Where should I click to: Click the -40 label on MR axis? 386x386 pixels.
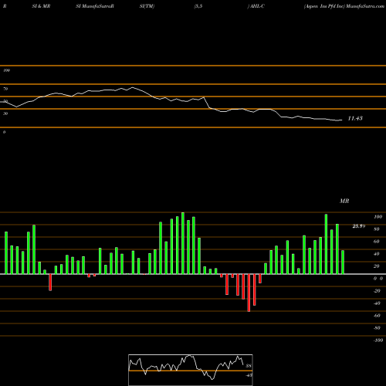(x=377, y=303)
